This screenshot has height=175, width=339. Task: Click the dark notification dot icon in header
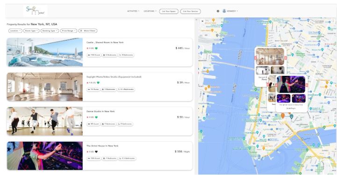218,11
